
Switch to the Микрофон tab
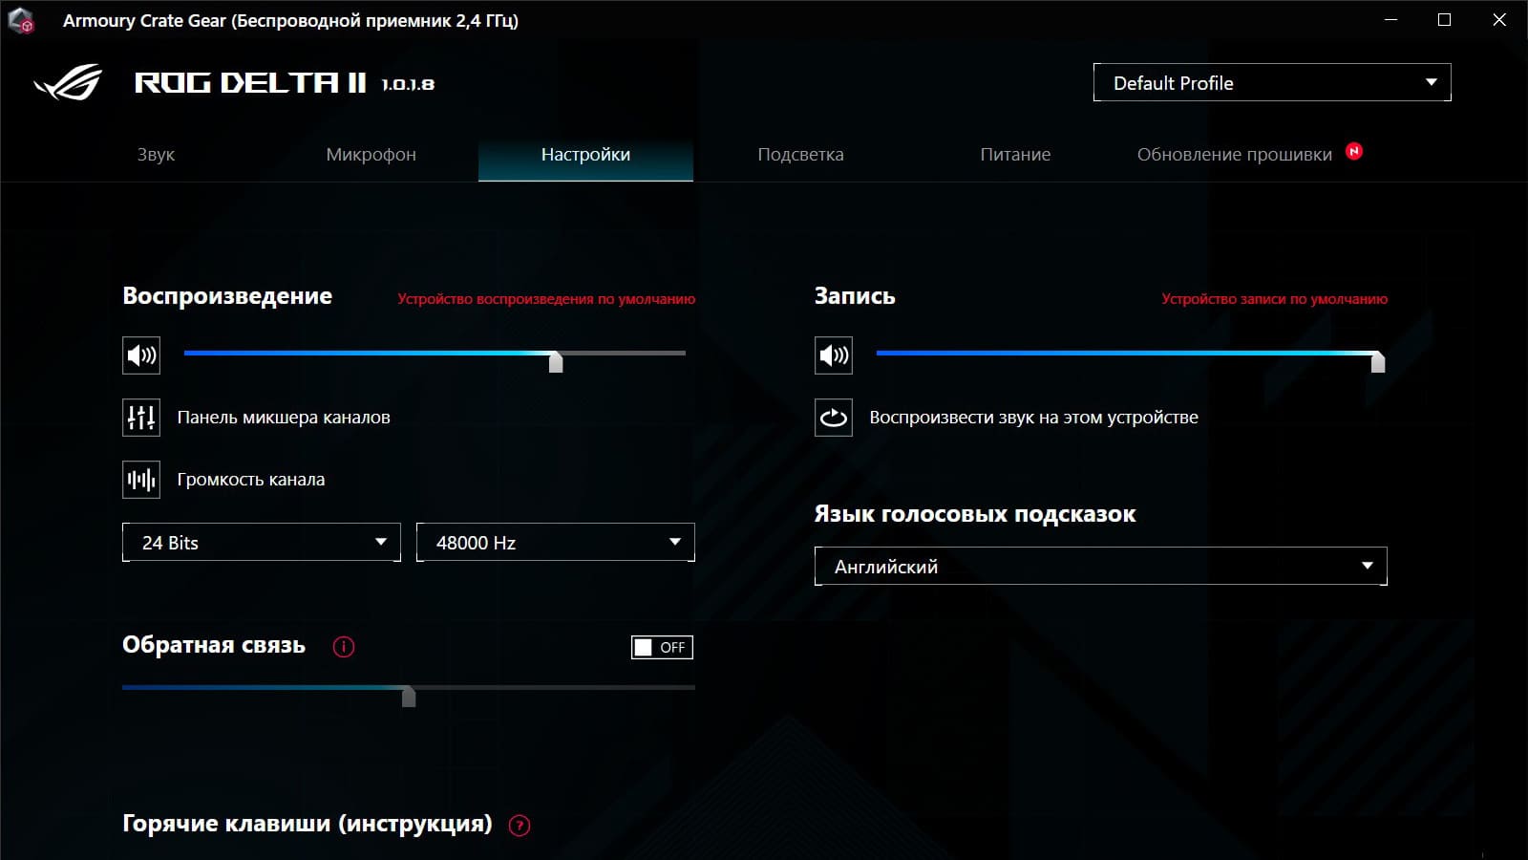371,155
